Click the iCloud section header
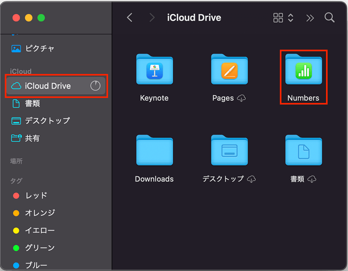348x271 pixels. (x=20, y=71)
